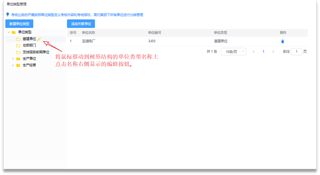Click the pencil edit icon beside 基建单位
This screenshot has height=175, width=320.
39,39
